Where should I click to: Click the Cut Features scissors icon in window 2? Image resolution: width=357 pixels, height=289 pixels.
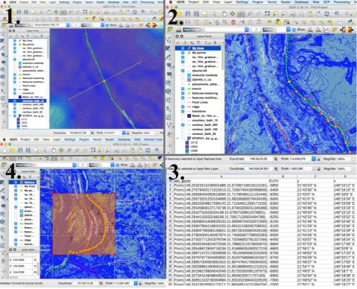pyautogui.click(x=241, y=22)
